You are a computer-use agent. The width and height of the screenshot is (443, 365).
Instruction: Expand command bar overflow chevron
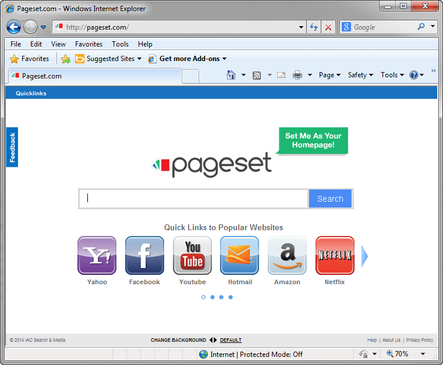433,70
